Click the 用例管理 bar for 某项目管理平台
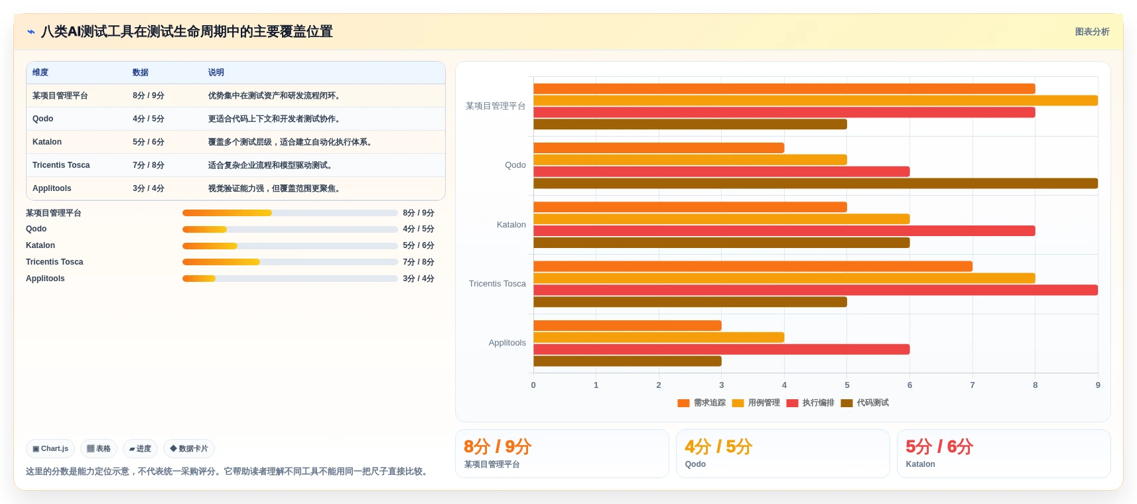 point(815,101)
